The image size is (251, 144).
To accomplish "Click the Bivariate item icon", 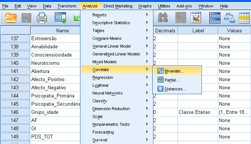I will tap(160, 71).
